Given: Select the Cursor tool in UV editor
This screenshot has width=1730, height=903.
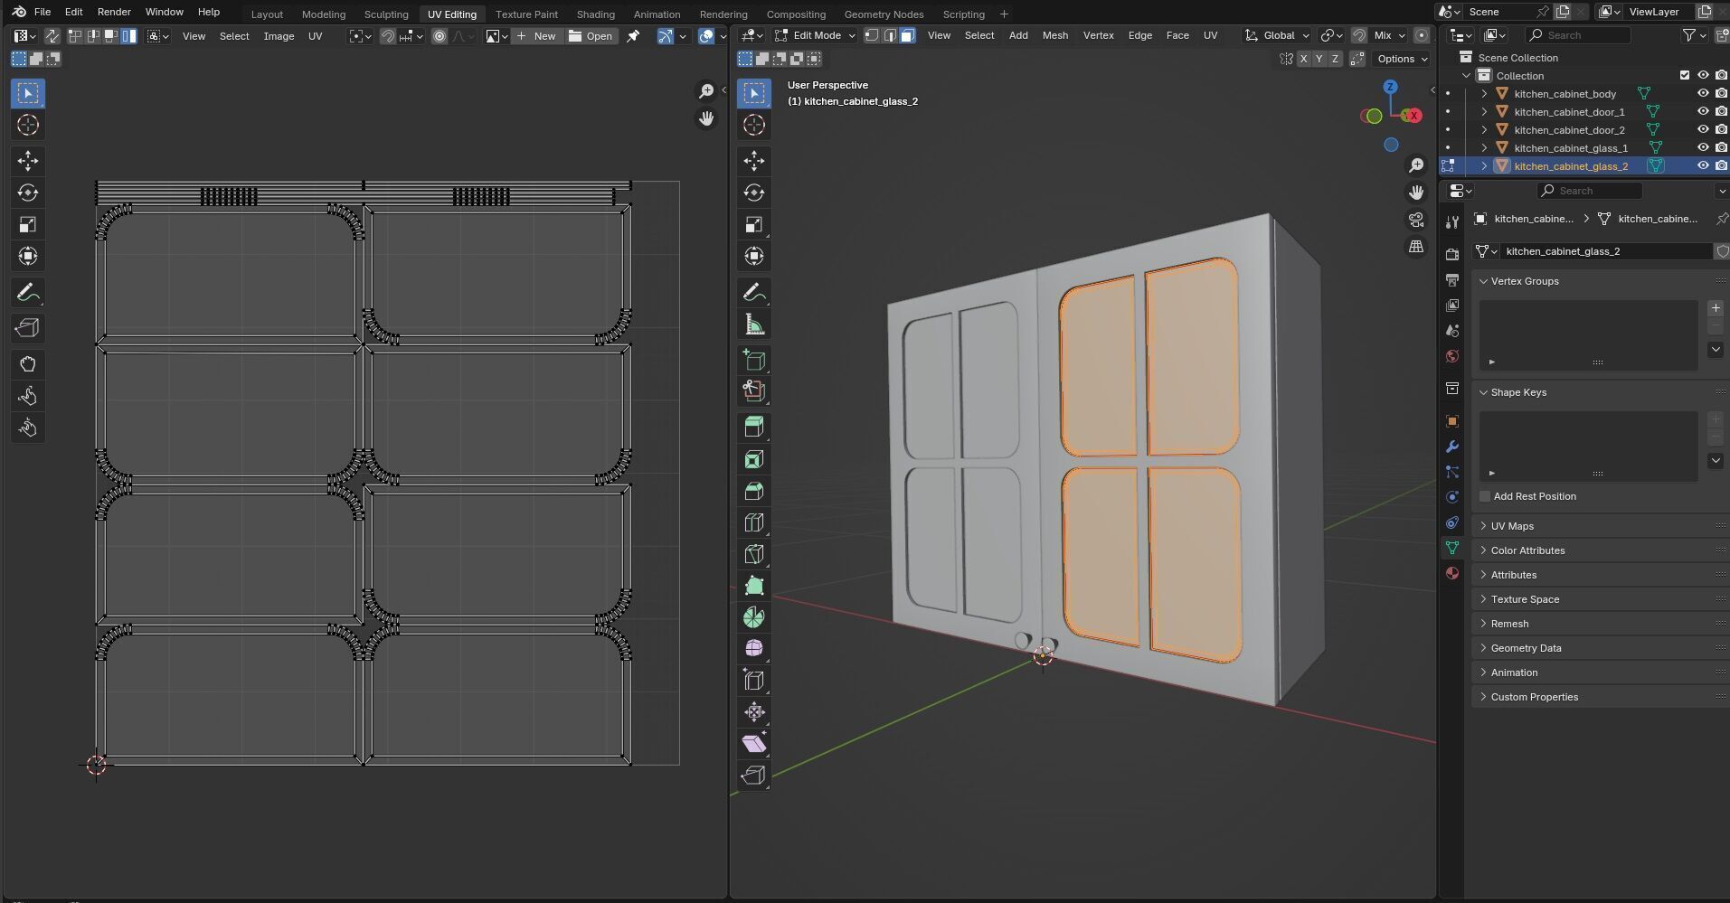Looking at the screenshot, I should (x=28, y=125).
